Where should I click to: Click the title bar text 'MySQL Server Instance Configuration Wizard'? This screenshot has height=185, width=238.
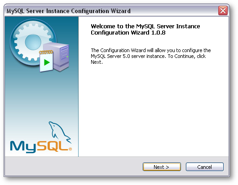click(x=69, y=11)
